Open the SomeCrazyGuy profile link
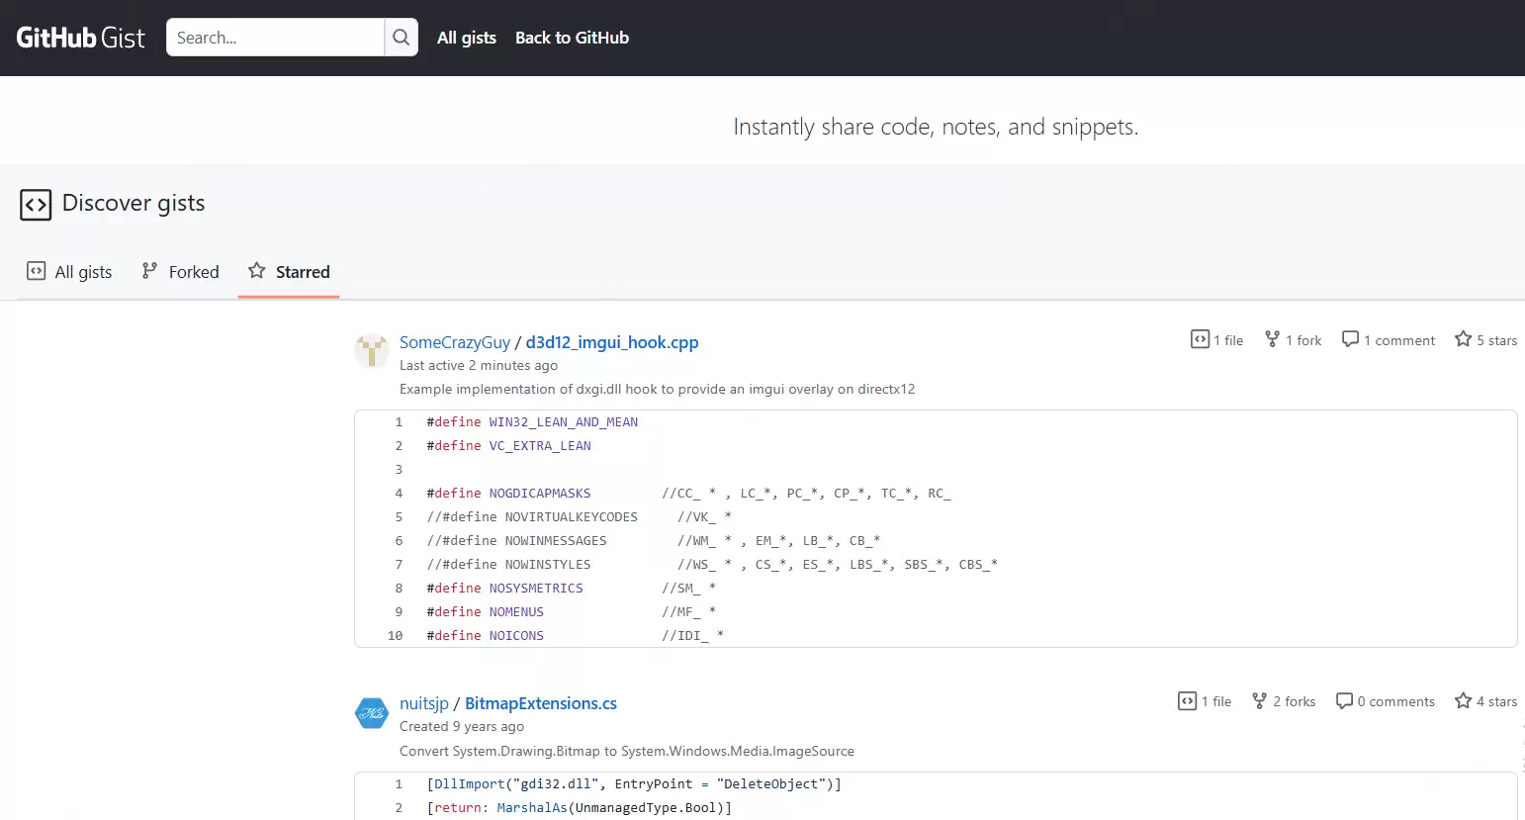Image resolution: width=1525 pixels, height=820 pixels. (455, 342)
